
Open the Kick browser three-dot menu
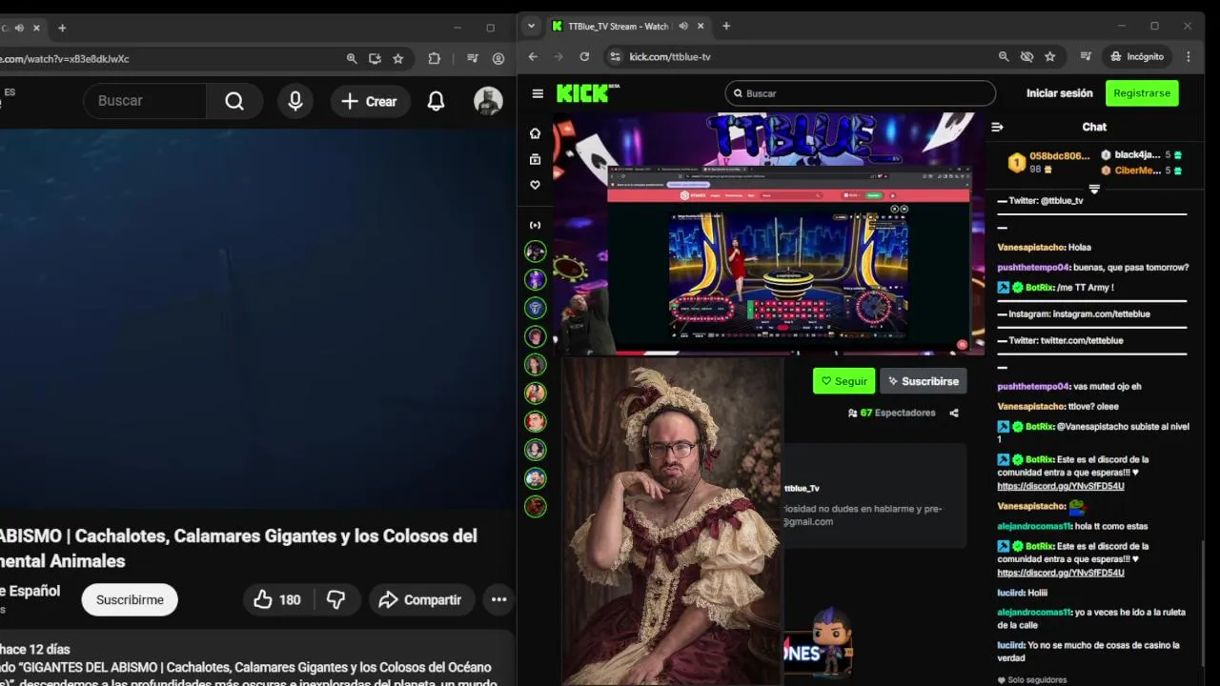click(1188, 56)
